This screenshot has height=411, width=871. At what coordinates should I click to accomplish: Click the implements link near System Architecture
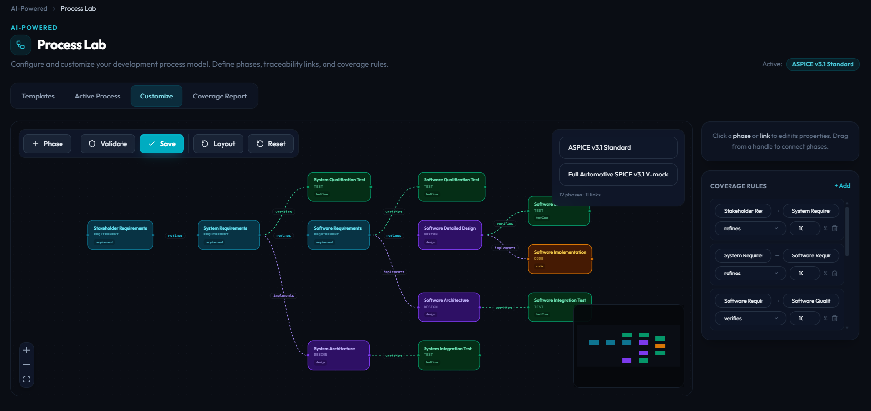coord(284,295)
